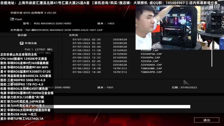The height and width of the screenshot is (126, 224).
Task: Click the model name ROG MAXIMUS Z690 HERO at top
Action: (52, 24)
